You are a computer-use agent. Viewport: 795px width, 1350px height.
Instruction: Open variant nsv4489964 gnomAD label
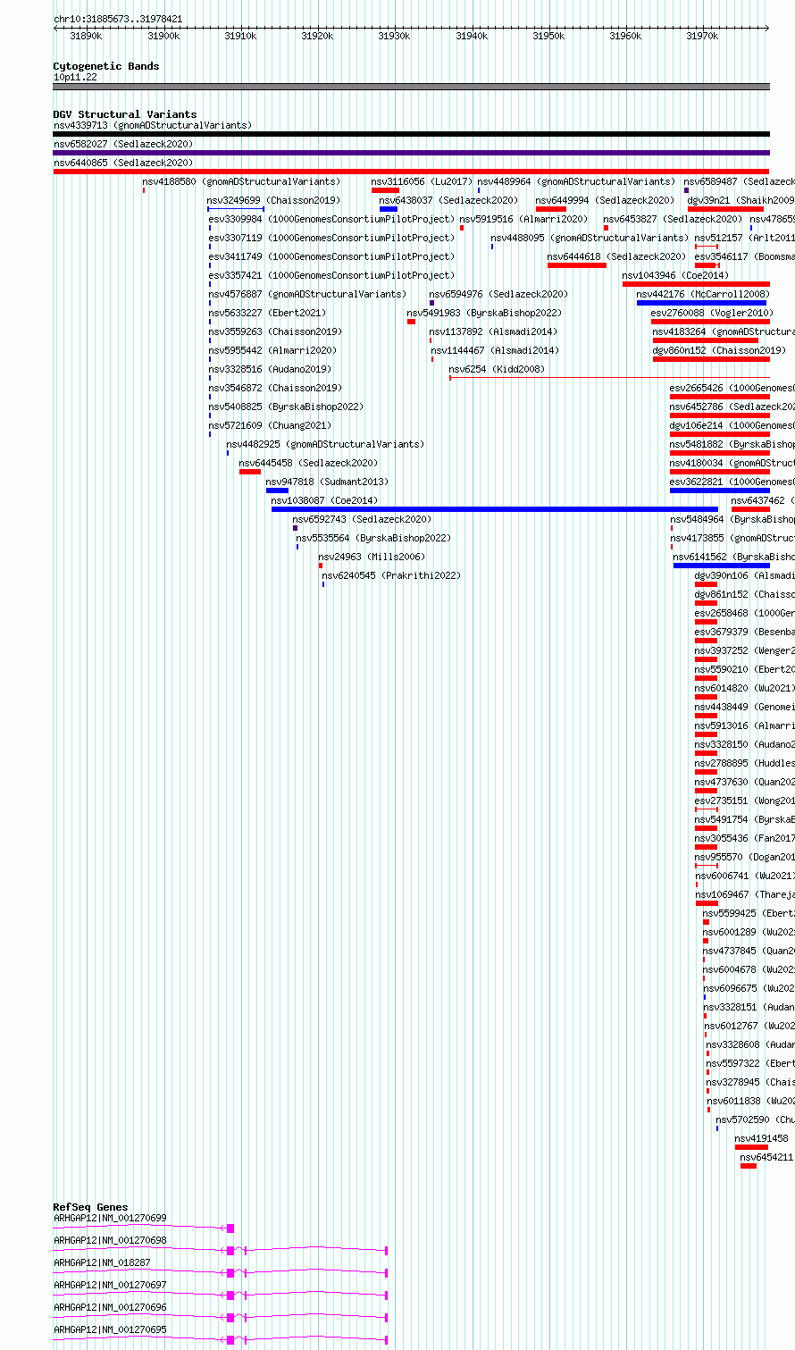point(576,181)
